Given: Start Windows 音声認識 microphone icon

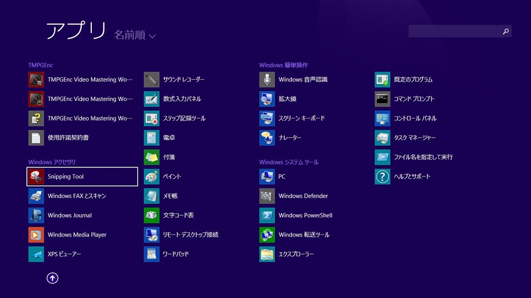Looking at the screenshot, I should click(267, 79).
